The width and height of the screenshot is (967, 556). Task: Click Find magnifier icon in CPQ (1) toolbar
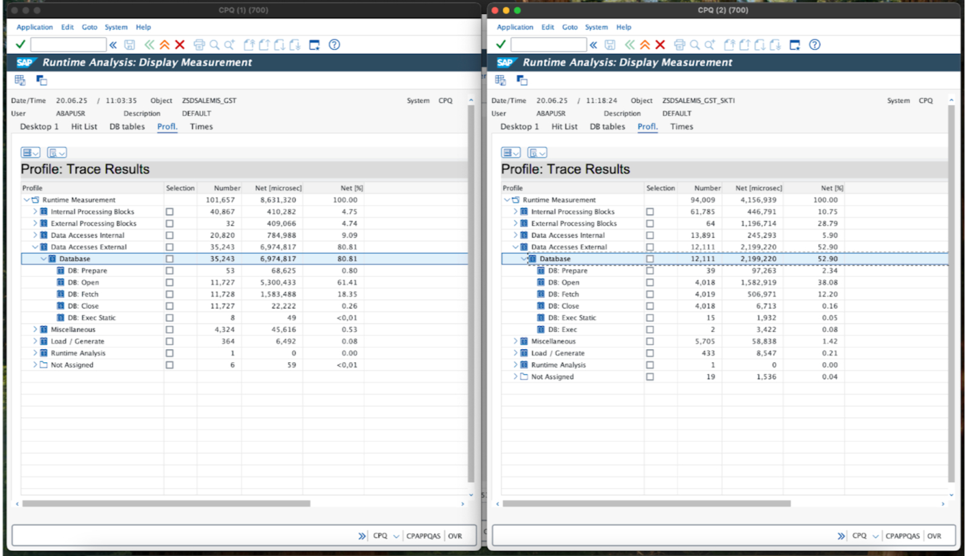[x=214, y=45]
